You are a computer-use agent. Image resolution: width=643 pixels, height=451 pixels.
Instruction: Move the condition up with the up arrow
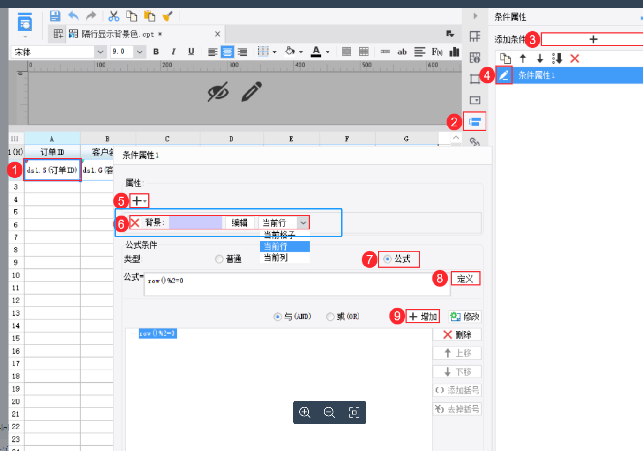coord(523,59)
